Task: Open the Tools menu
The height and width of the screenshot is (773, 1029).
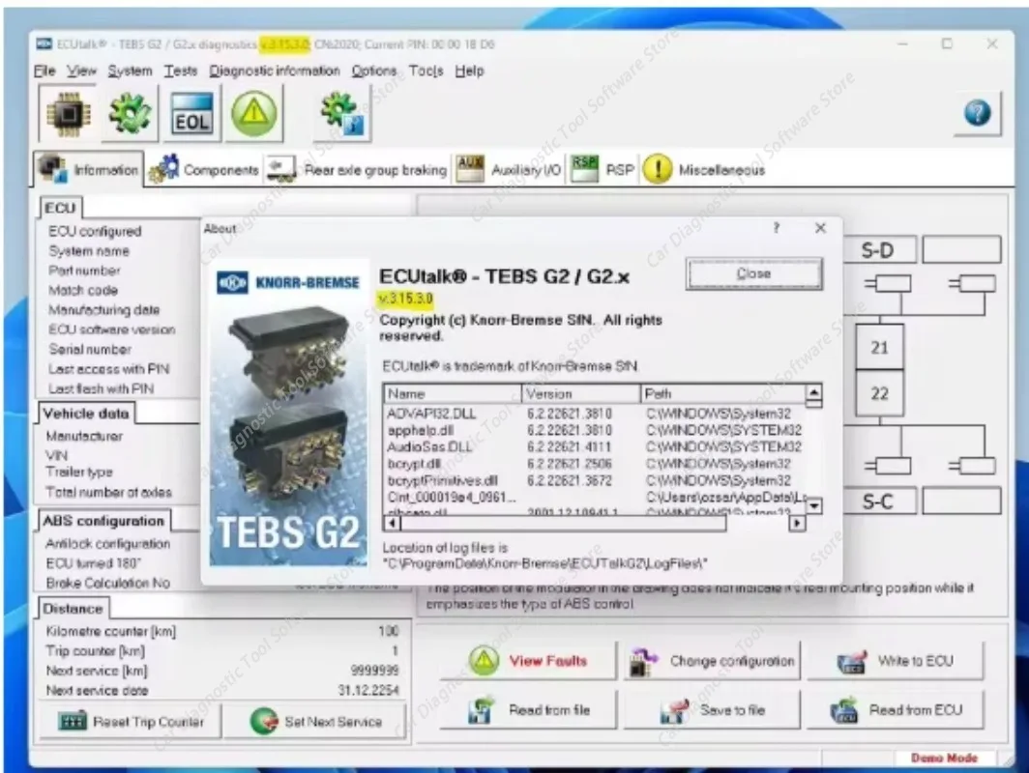Action: click(426, 71)
